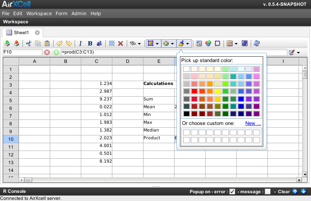Accept formula with the green plus button
The height and width of the screenshot is (201, 311).
[56, 52]
